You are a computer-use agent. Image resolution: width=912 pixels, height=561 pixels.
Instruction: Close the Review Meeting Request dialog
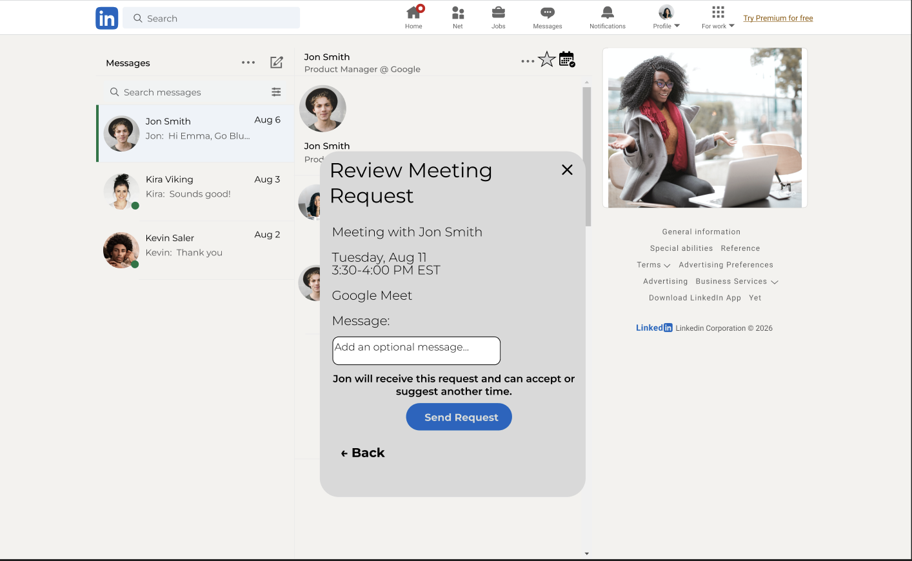point(567,170)
